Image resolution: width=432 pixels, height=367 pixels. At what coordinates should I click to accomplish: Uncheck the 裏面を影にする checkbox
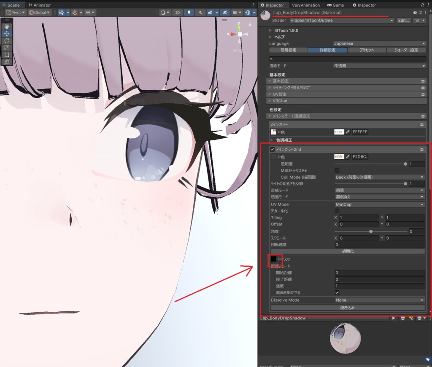[x=337, y=292]
